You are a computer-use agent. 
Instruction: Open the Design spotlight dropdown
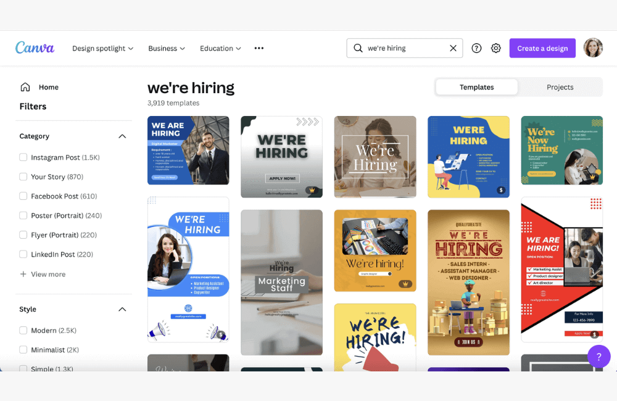pos(102,48)
